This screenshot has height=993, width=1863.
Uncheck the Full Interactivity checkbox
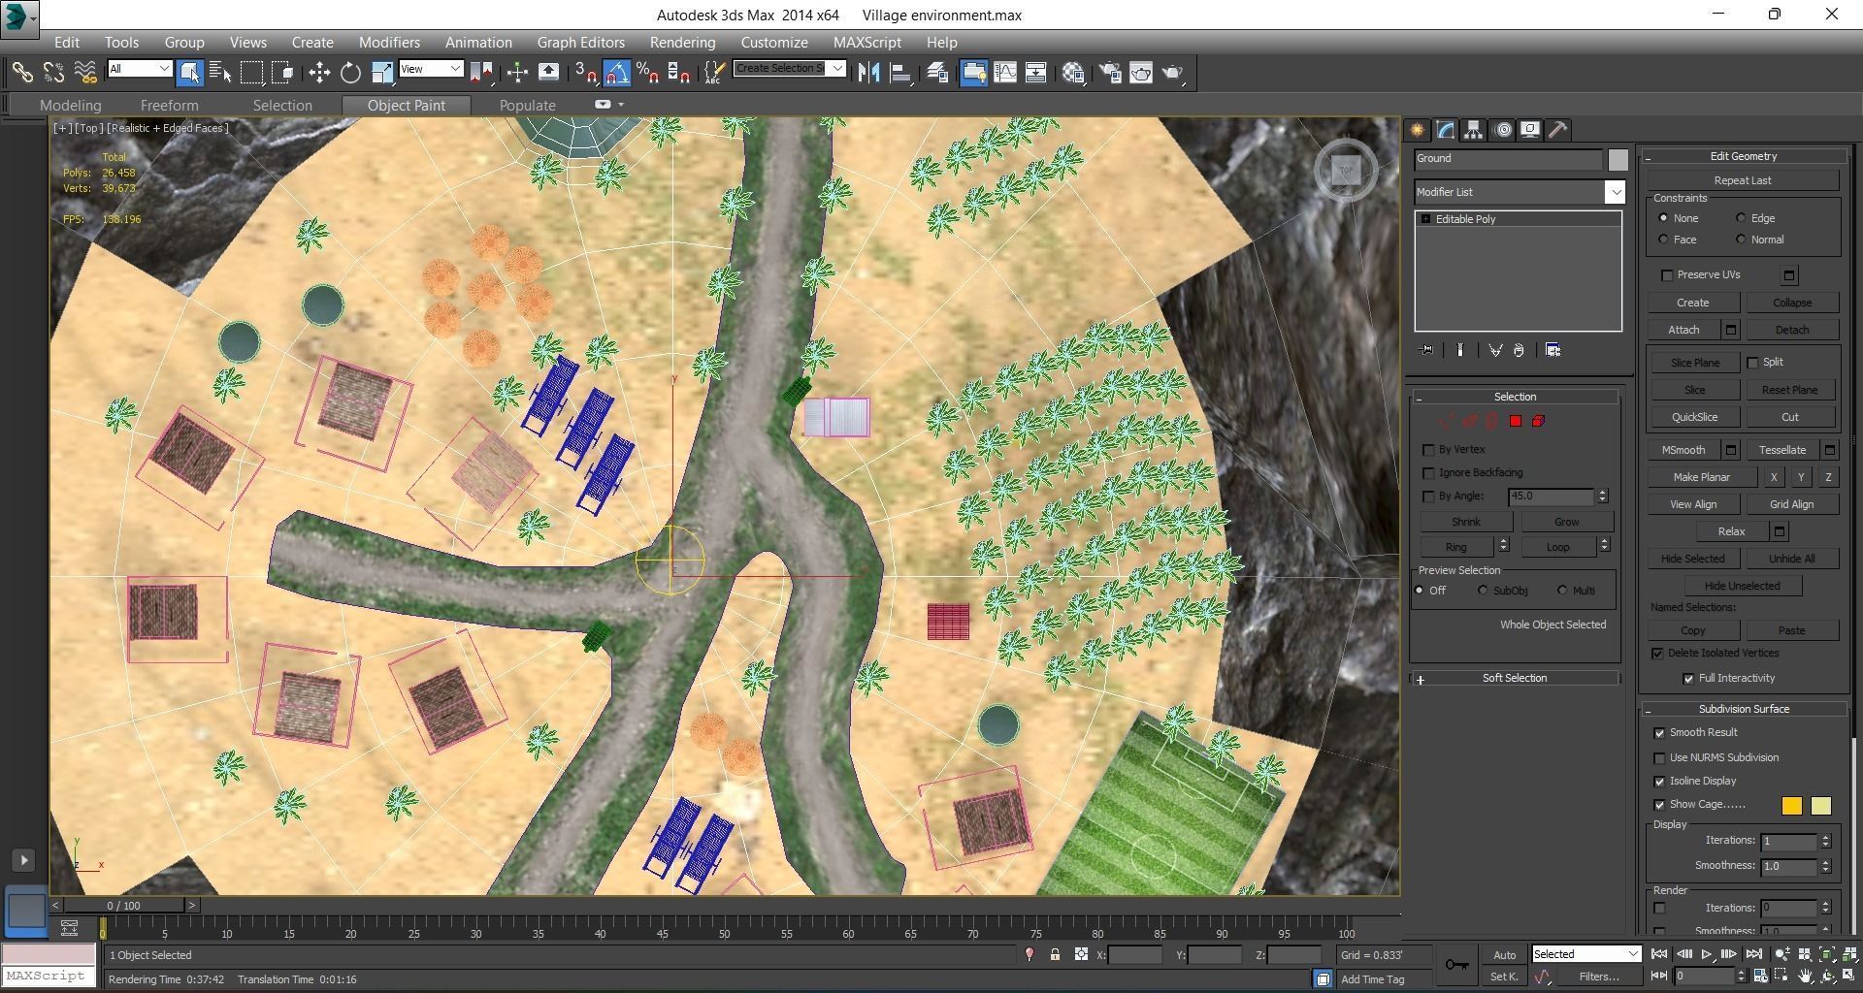pos(1688,679)
